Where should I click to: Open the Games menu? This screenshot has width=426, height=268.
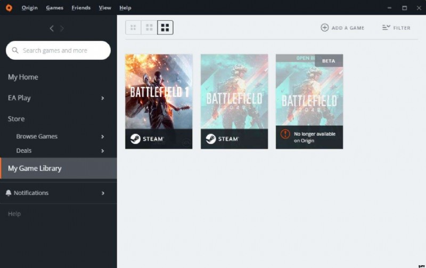pos(55,7)
